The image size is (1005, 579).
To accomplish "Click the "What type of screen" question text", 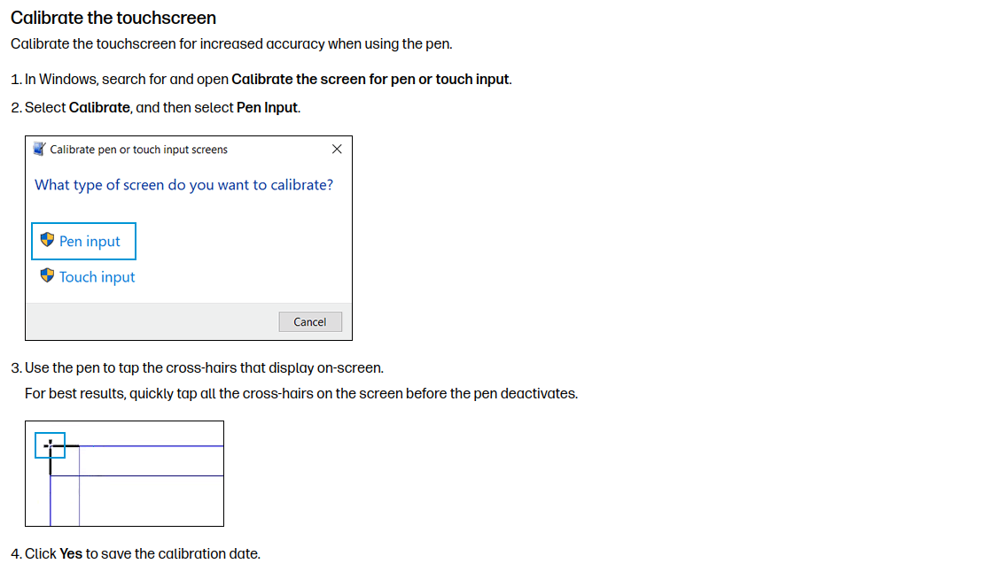I will (184, 184).
